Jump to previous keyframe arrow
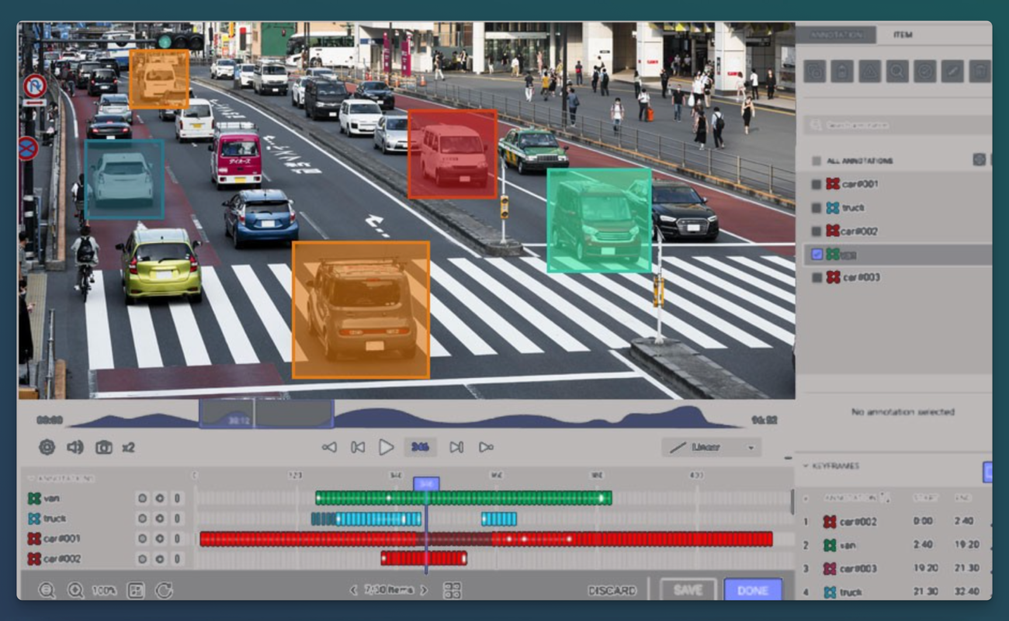Viewport: 1009px width, 621px height. [329, 447]
